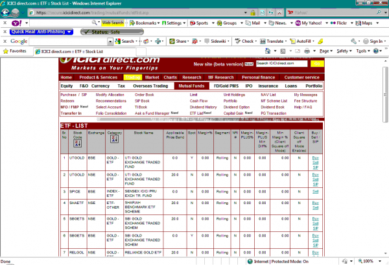Click the Yahoo toolbar Web Search button
The width and height of the screenshot is (389, 265).
pyautogui.click(x=113, y=23)
